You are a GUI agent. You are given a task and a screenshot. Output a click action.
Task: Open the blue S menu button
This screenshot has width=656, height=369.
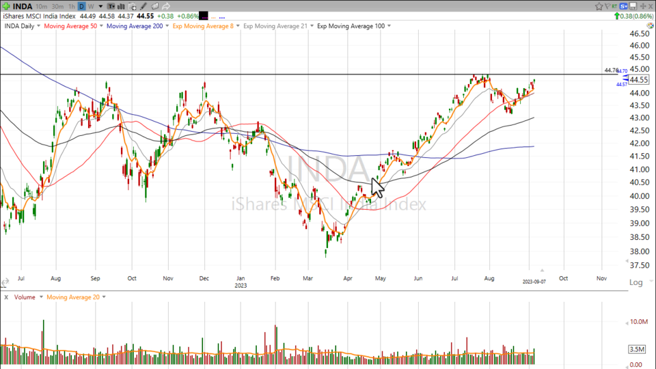pos(624,6)
